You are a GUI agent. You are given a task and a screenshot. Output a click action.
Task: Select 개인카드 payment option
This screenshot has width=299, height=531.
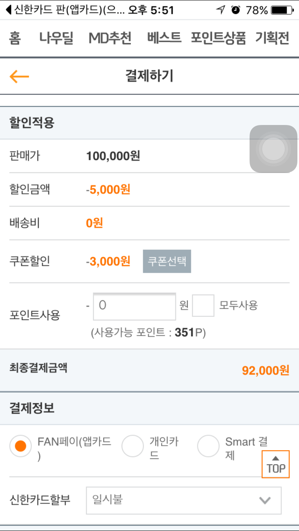coord(132,446)
